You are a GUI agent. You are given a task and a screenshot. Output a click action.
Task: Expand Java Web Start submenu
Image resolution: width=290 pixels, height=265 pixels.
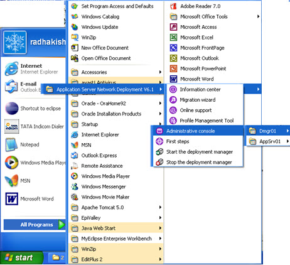[116, 228]
